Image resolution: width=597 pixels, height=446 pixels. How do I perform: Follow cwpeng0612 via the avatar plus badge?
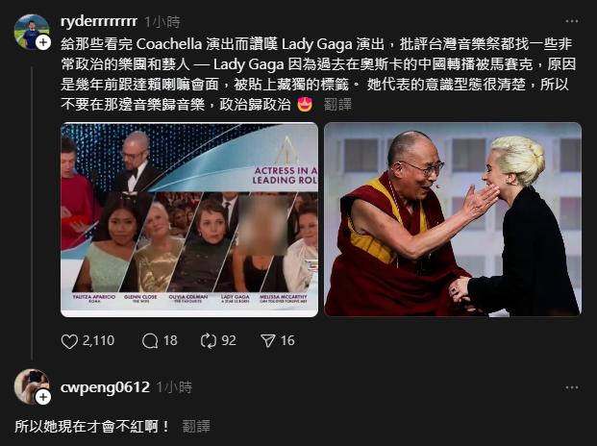point(43,397)
